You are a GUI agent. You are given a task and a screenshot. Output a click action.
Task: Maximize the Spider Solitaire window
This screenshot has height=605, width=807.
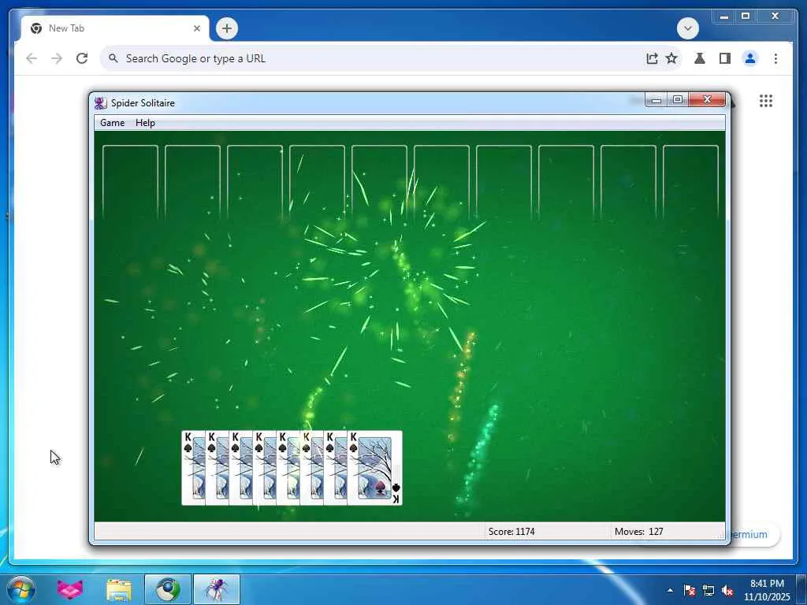pos(678,100)
